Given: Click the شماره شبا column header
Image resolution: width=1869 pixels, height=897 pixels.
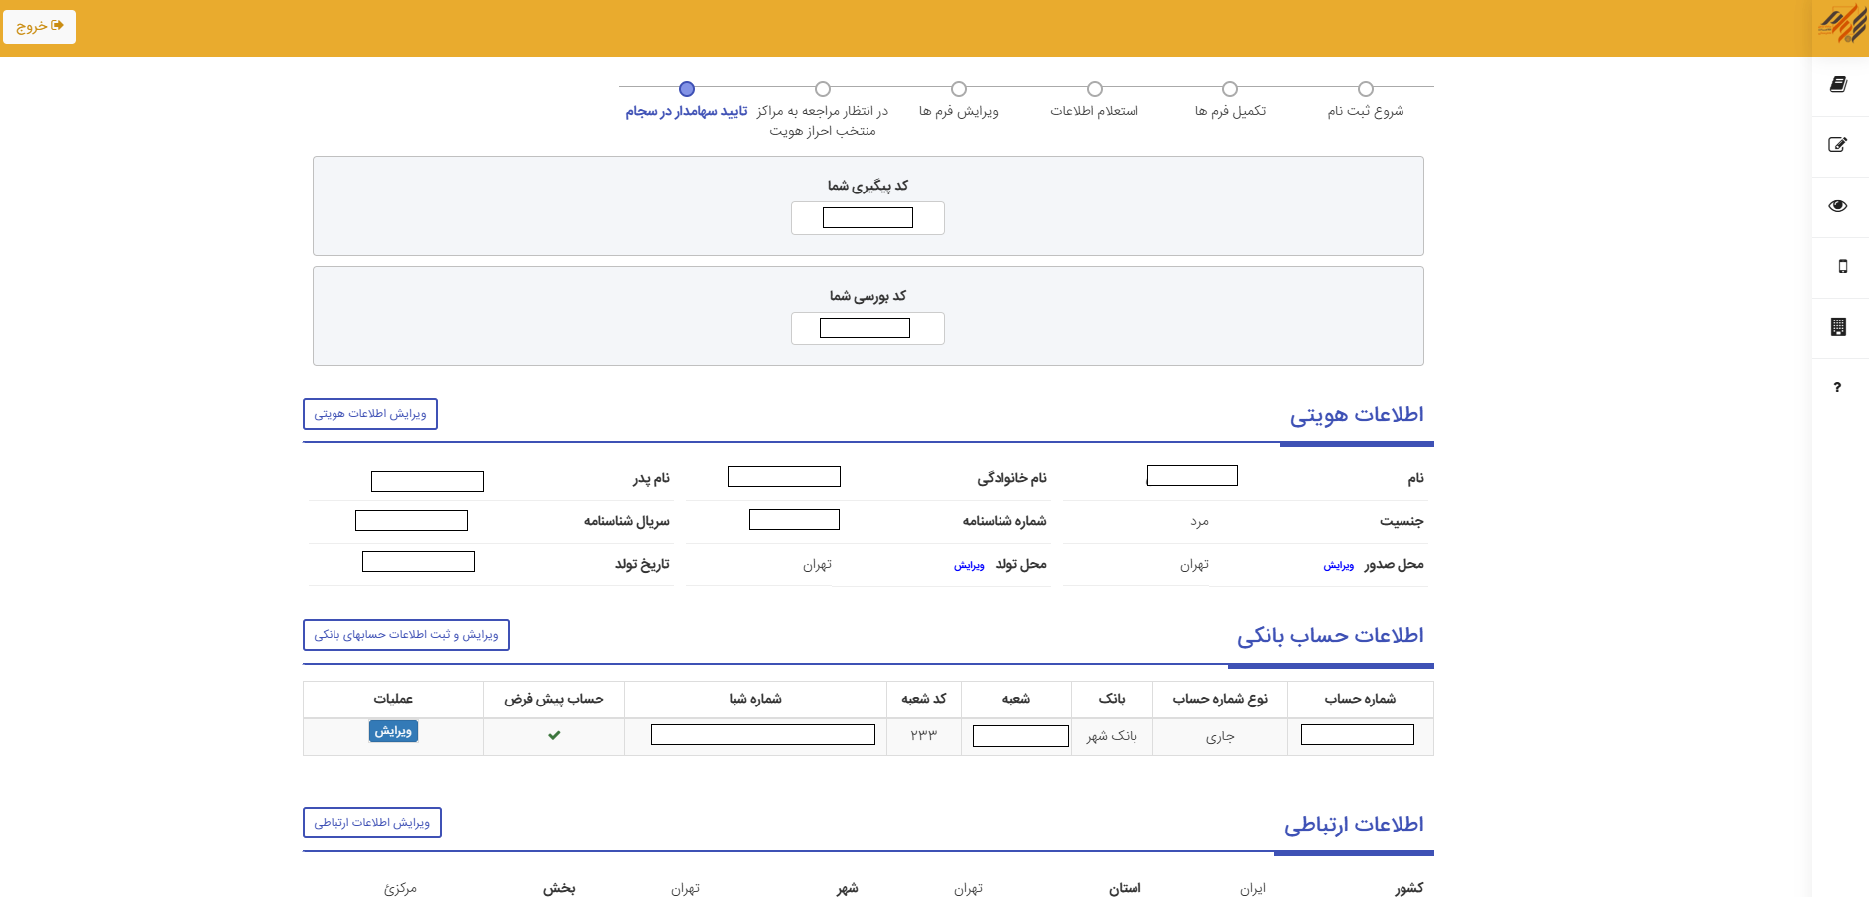Looking at the screenshot, I should (754, 699).
